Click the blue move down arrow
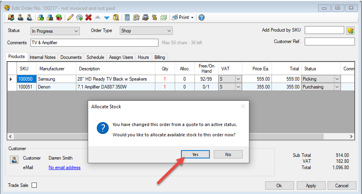The height and width of the screenshot is (194, 362). tap(106, 17)
